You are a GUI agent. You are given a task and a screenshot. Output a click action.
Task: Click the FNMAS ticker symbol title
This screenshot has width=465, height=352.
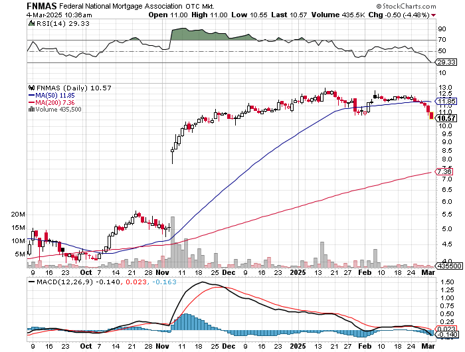(42, 6)
